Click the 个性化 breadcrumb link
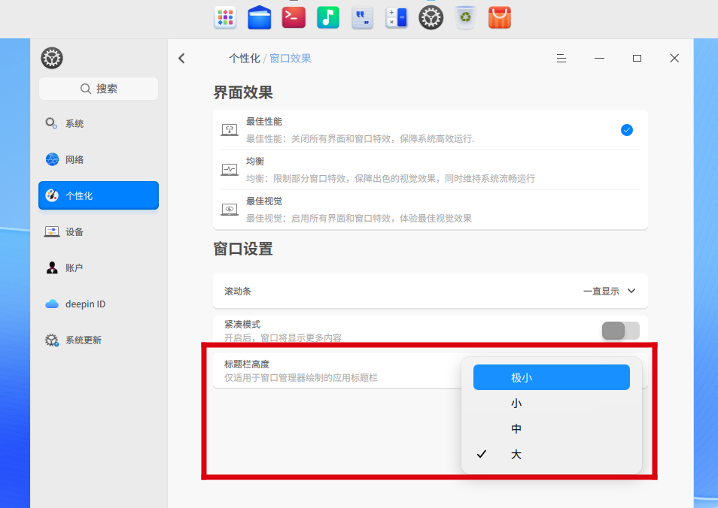 tap(245, 59)
